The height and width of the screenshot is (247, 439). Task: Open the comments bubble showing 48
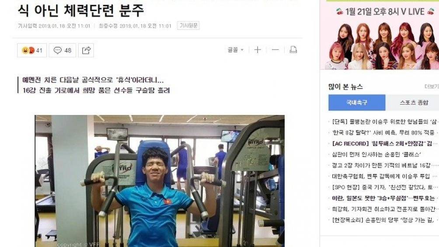[63, 50]
